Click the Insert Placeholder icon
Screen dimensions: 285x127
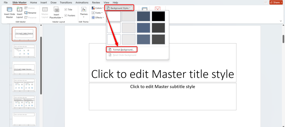pos(56,10)
